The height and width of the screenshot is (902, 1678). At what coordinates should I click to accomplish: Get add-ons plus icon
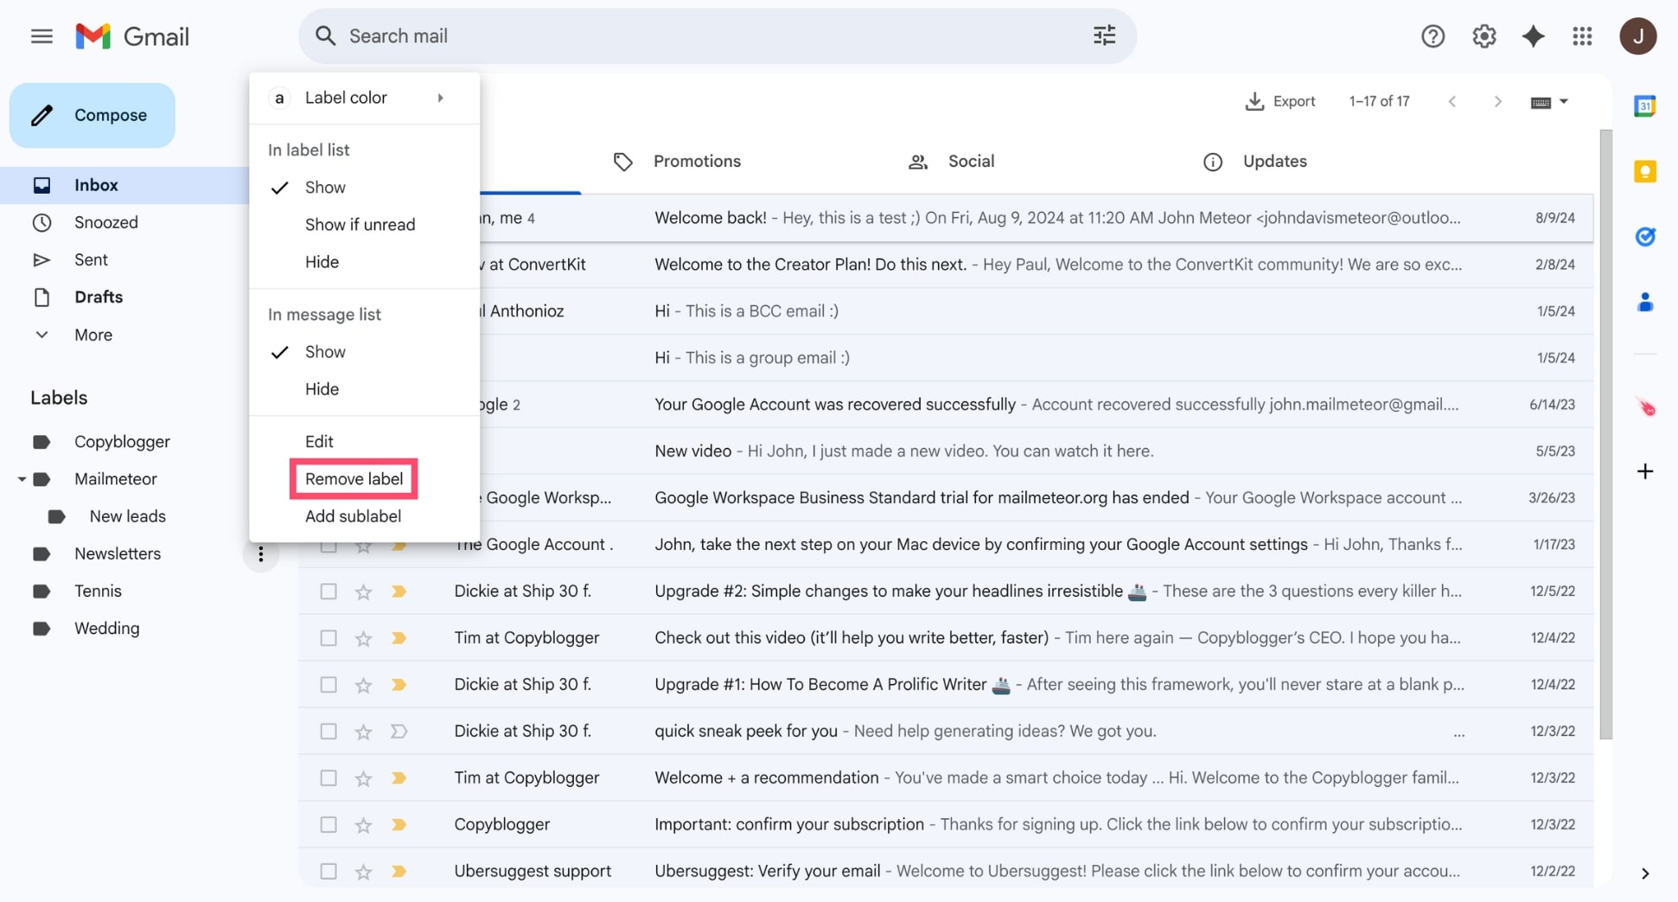click(1644, 471)
